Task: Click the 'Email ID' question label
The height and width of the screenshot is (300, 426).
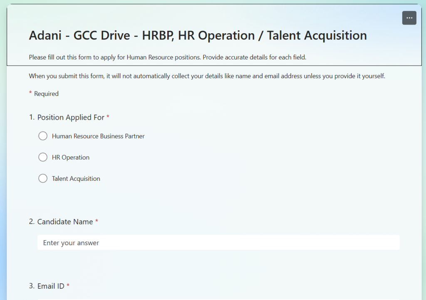Action: click(x=51, y=286)
